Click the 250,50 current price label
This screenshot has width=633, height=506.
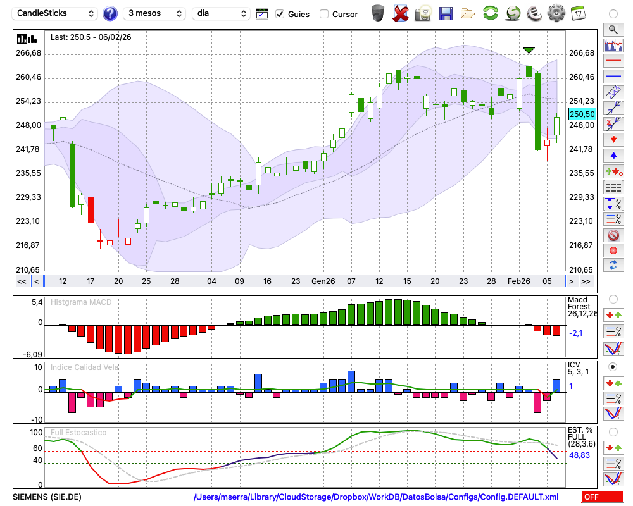(582, 114)
